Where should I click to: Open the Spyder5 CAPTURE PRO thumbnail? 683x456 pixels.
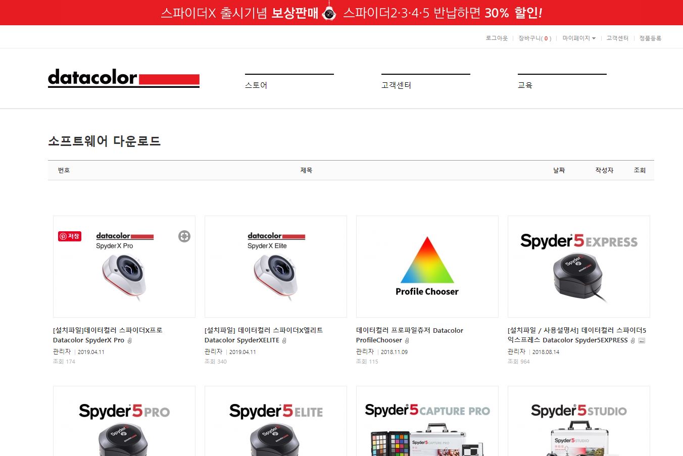point(427,421)
